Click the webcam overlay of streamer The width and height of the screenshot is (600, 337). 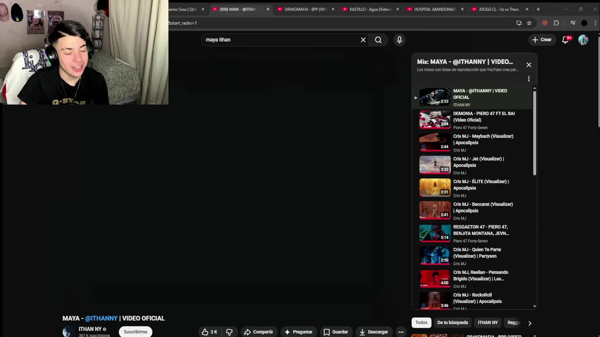(x=84, y=52)
